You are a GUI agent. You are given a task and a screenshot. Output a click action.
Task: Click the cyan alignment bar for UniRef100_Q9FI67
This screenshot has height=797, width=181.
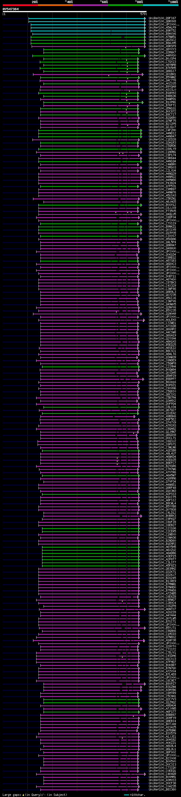click(87, 18)
